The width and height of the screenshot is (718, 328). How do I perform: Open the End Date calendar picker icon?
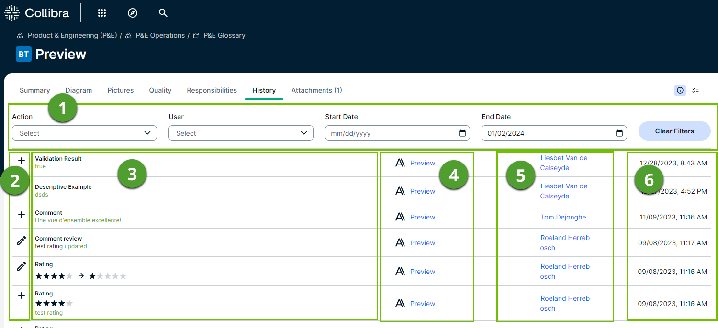click(x=619, y=133)
